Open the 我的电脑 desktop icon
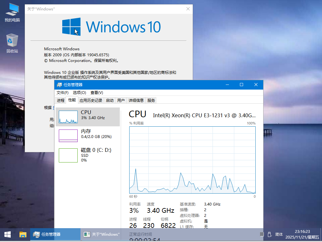The image size is (322, 242). pyautogui.click(x=12, y=13)
